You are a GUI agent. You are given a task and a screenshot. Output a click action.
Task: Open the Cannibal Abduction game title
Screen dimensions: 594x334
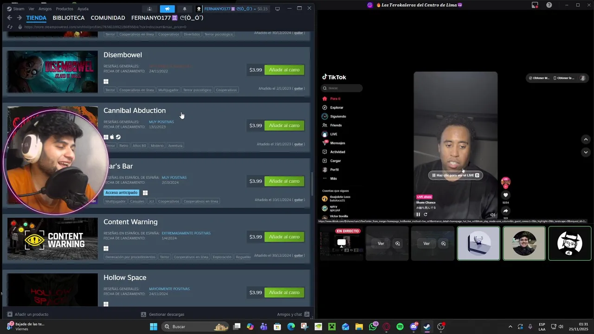tap(135, 110)
